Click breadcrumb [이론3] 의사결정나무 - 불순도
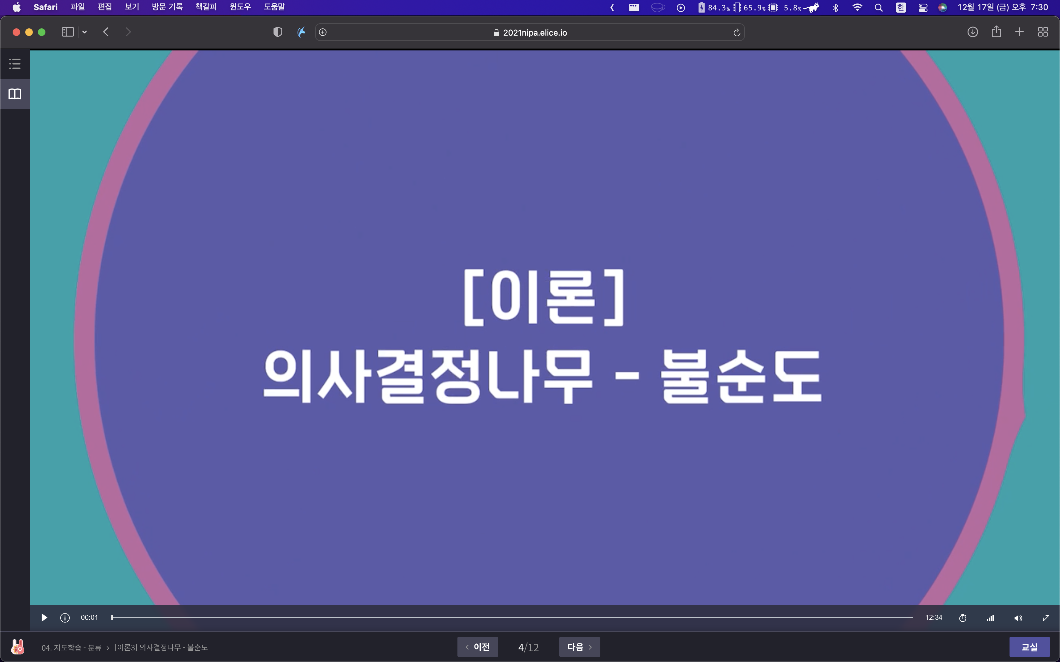This screenshot has width=1060, height=662. pyautogui.click(x=161, y=647)
